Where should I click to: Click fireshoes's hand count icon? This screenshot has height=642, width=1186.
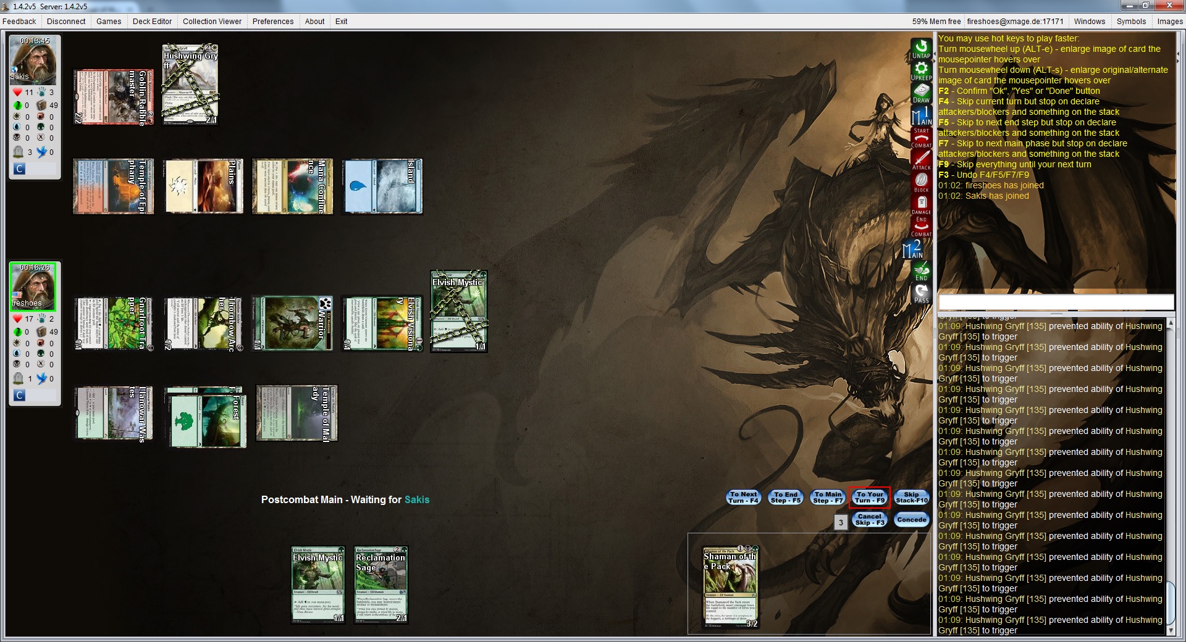[41, 319]
